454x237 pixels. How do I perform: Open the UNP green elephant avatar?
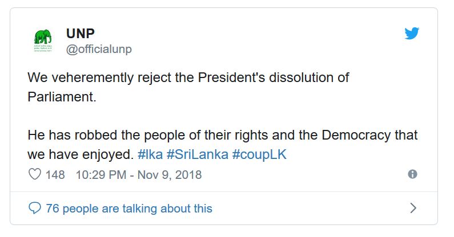(x=42, y=41)
